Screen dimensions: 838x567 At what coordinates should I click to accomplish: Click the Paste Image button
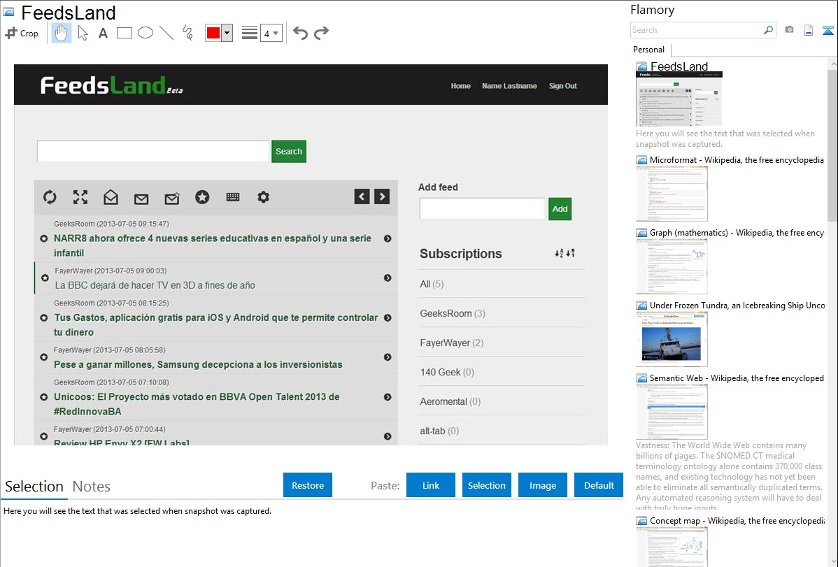[x=542, y=485]
